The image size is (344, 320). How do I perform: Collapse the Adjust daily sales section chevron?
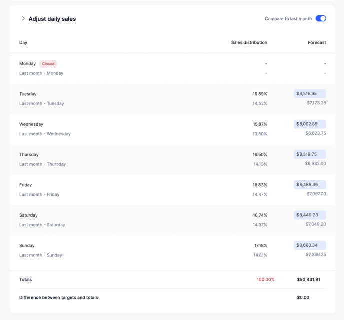click(x=23, y=19)
